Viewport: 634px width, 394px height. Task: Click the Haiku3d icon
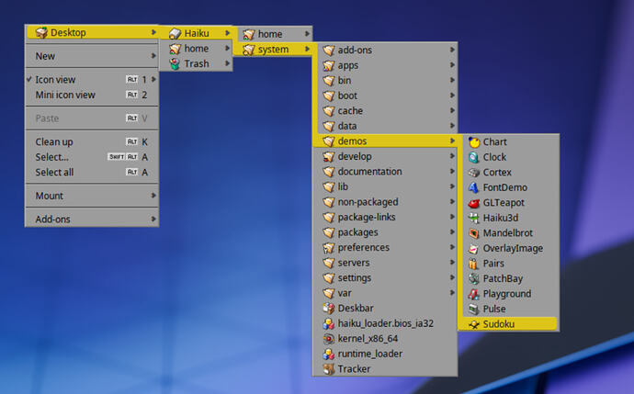click(473, 218)
